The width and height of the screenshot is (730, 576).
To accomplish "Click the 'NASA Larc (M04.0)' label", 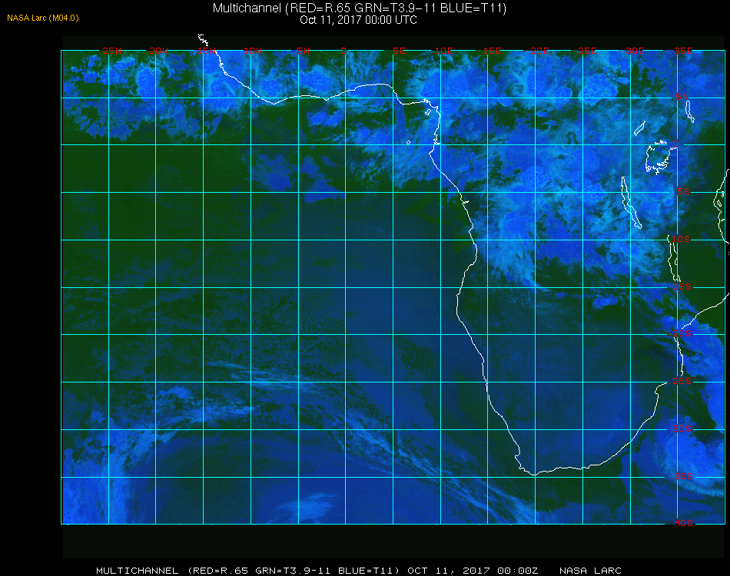I will tap(43, 18).
